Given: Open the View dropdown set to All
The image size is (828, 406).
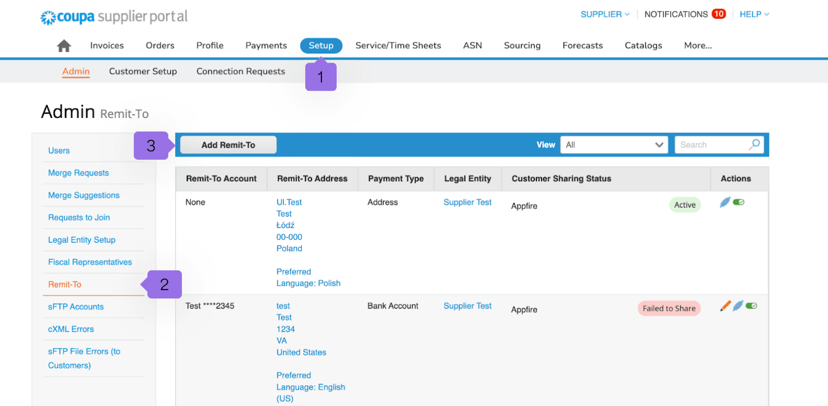Looking at the screenshot, I should coord(614,145).
